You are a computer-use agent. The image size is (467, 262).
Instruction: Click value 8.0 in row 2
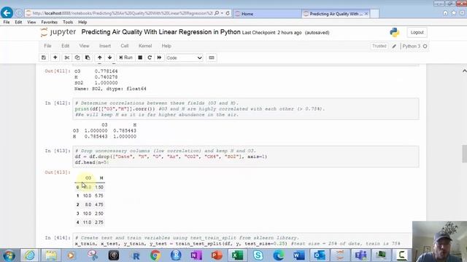point(88,205)
